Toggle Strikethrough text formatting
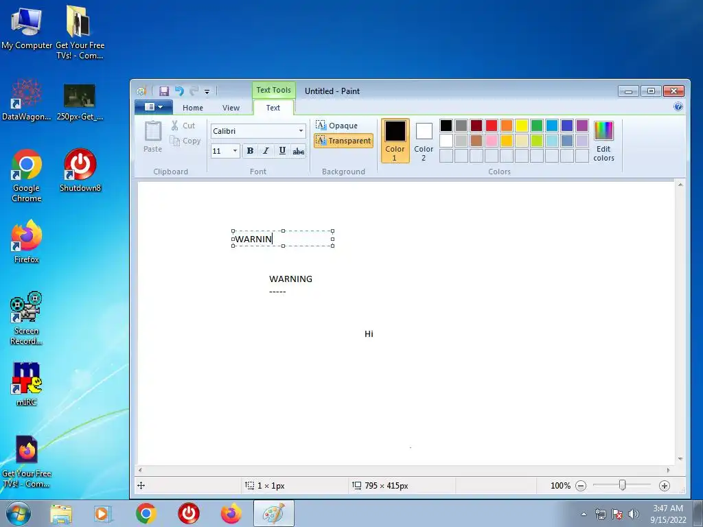 [x=299, y=151]
